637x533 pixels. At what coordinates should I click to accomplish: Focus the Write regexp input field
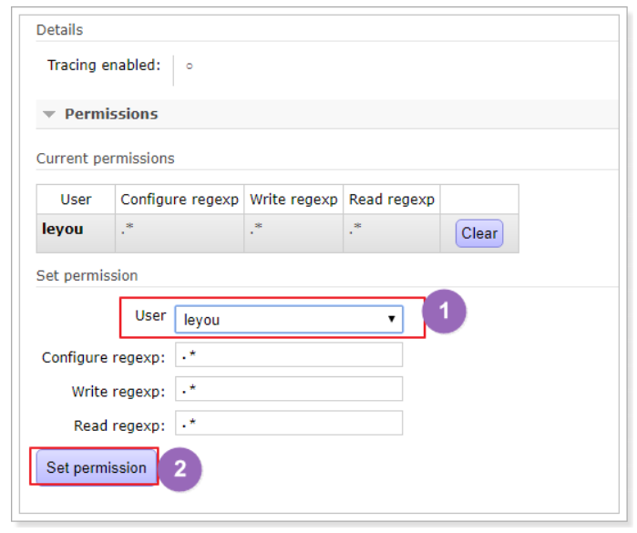(x=288, y=390)
